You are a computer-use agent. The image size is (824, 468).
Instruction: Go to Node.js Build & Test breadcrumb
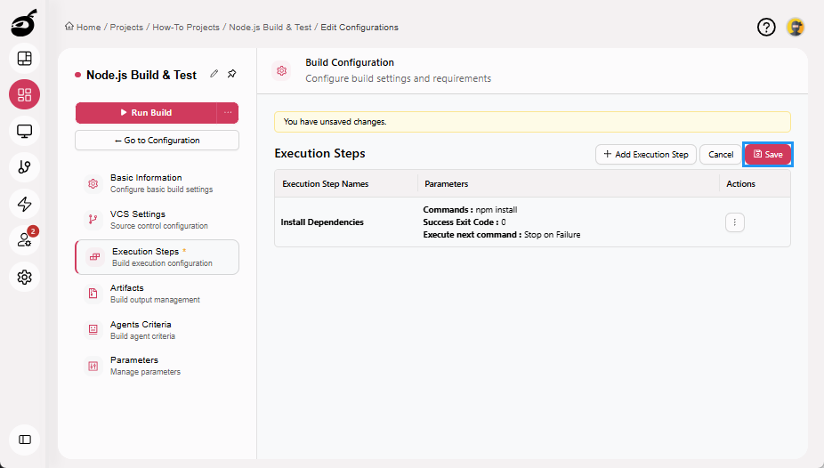[271, 28]
